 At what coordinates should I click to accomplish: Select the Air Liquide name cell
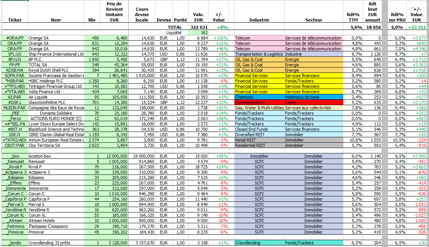tap(56, 97)
